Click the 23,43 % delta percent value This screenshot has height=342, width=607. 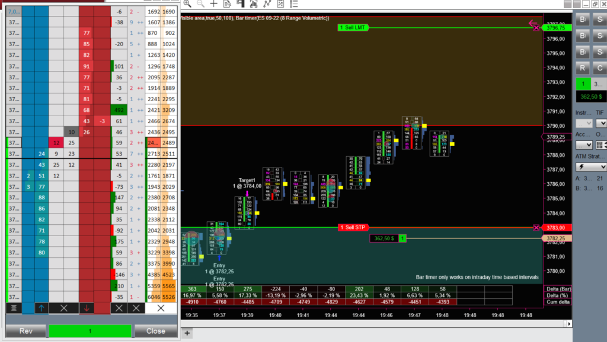tap(359, 296)
